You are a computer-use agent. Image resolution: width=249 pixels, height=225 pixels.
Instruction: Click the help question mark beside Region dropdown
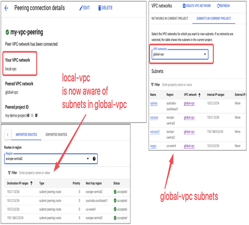94,159
